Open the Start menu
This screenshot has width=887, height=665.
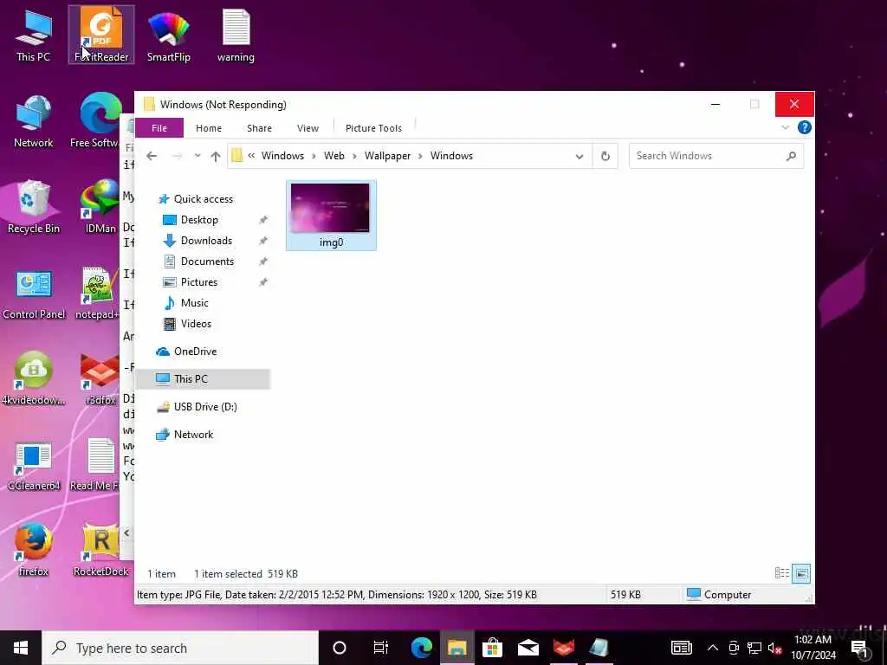(21, 648)
